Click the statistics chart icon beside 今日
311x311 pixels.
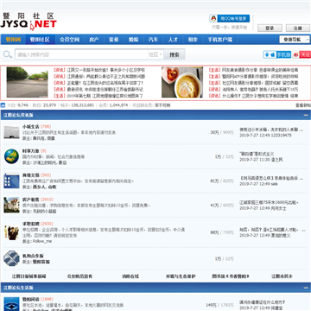click(3, 105)
